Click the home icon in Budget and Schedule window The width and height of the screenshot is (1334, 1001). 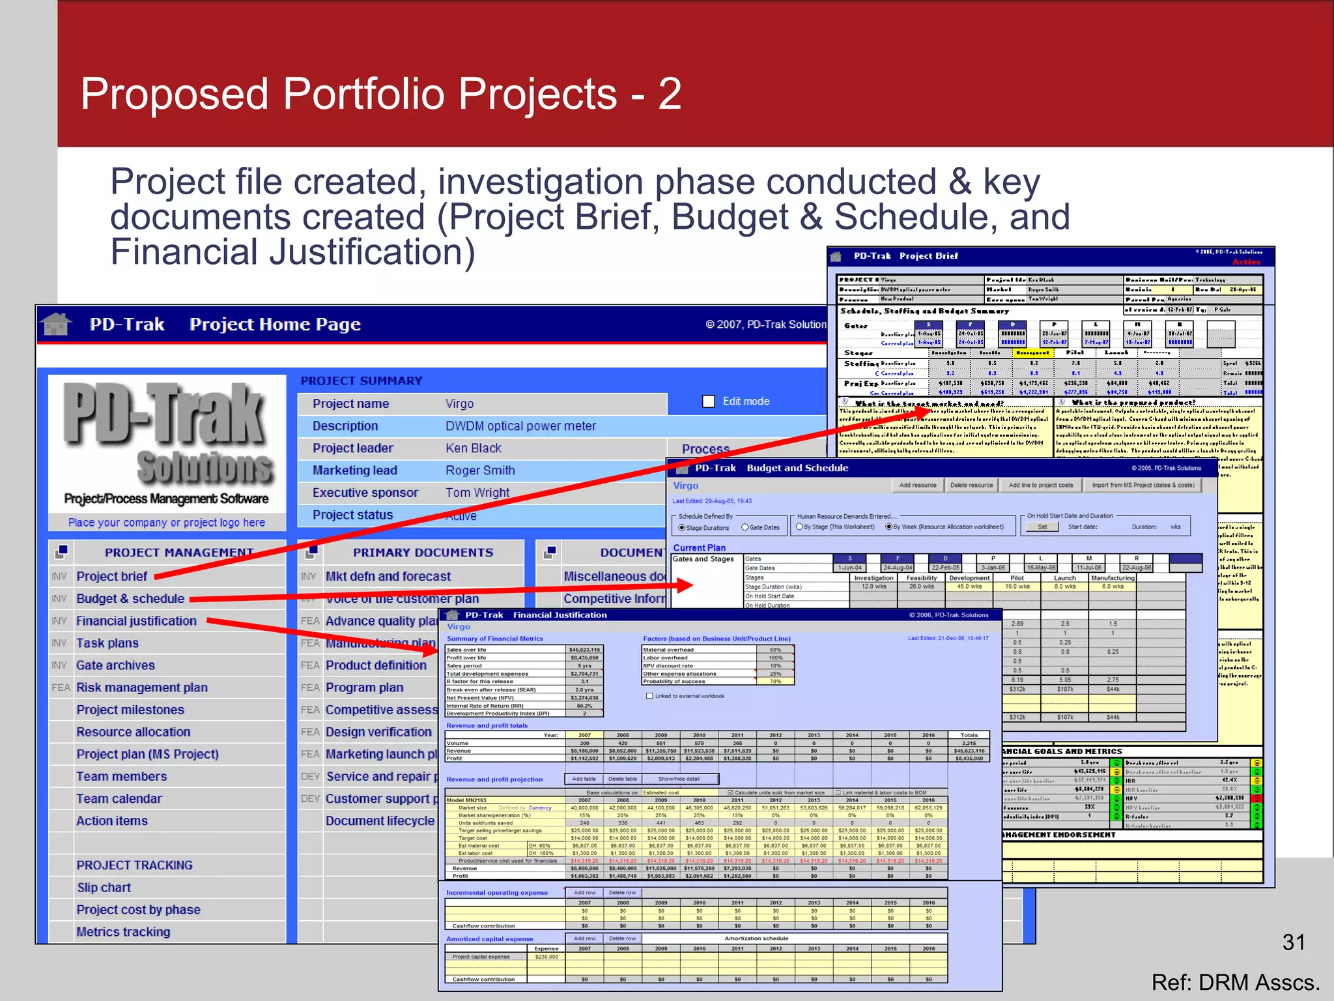(682, 469)
